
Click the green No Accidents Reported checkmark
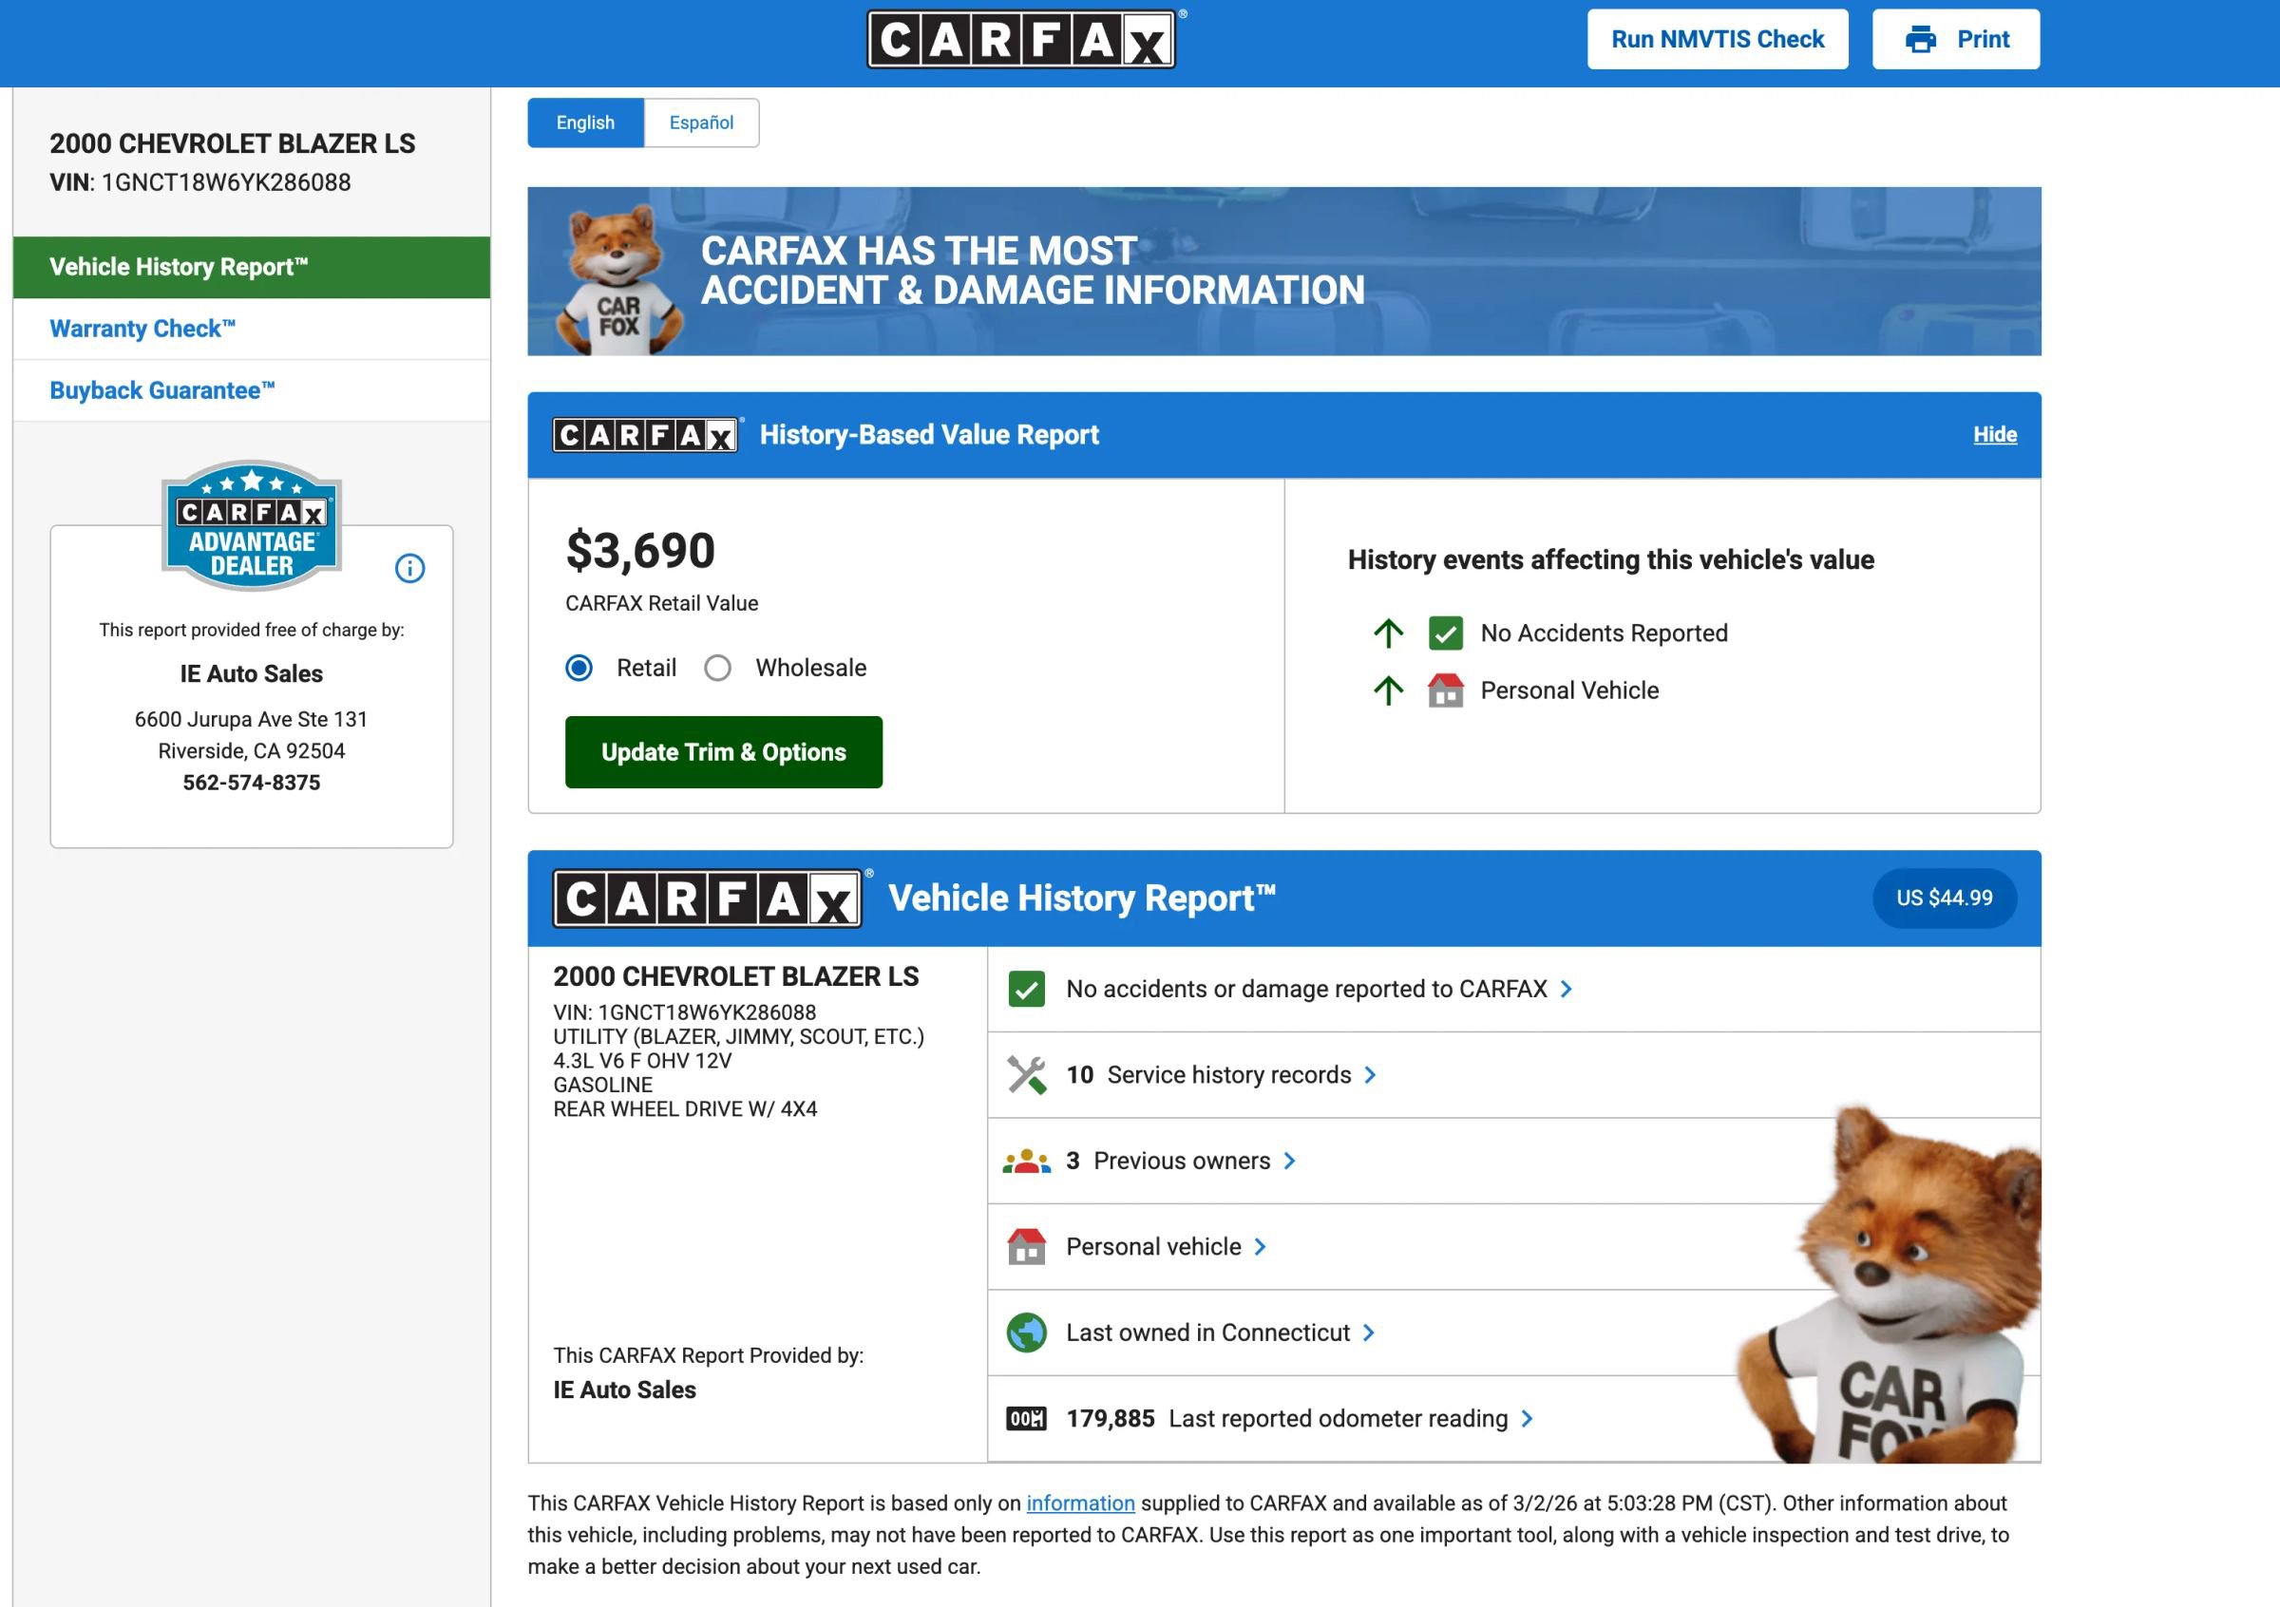(1445, 633)
